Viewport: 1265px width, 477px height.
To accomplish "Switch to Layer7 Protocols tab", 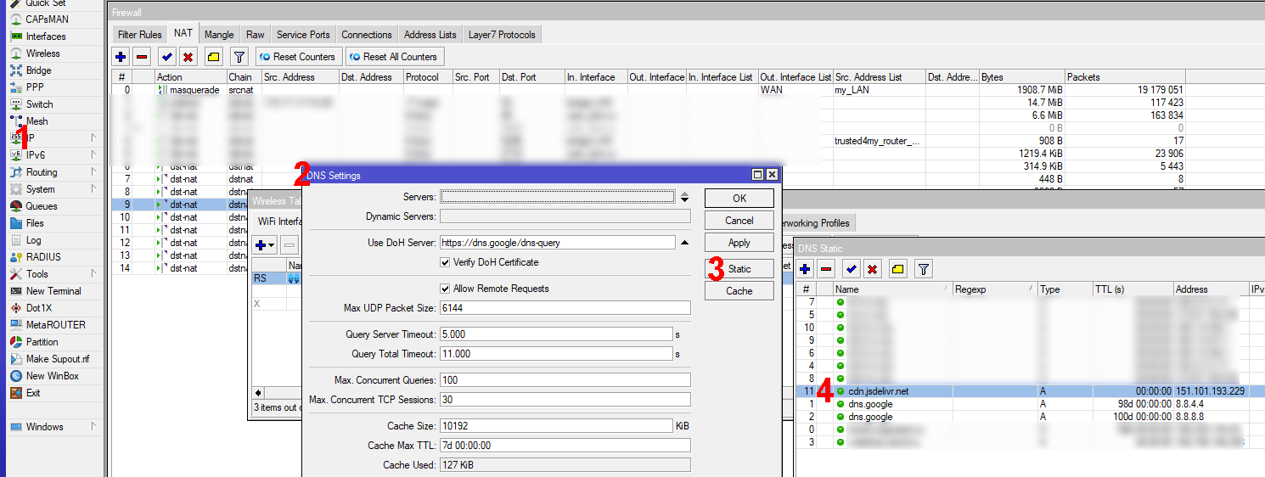I will (502, 35).
